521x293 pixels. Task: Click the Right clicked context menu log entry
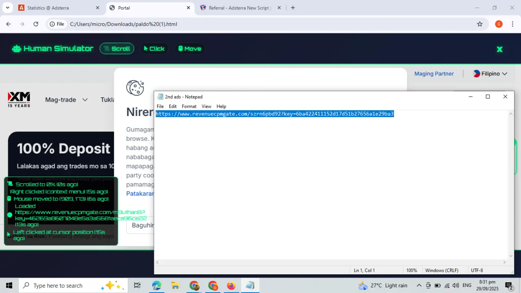59,192
